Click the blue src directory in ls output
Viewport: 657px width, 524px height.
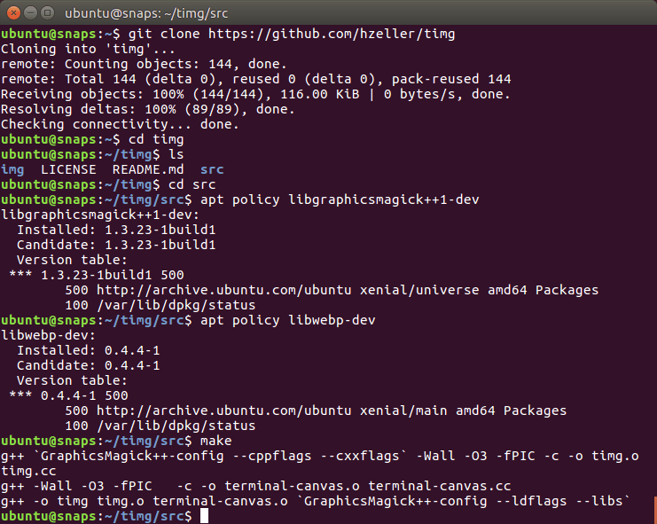click(212, 169)
